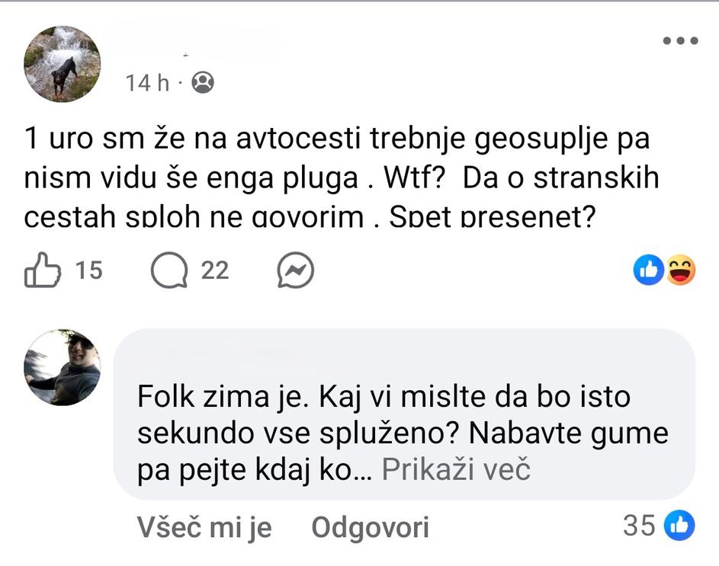
Task: Click the laughing haha reaction emoji
Action: [680, 270]
